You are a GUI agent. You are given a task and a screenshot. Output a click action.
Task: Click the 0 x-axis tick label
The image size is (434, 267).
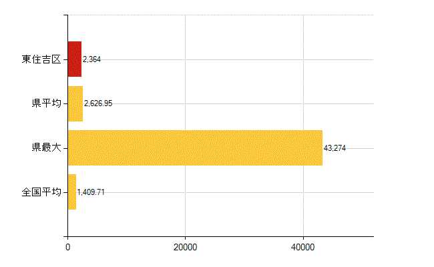tap(67, 248)
